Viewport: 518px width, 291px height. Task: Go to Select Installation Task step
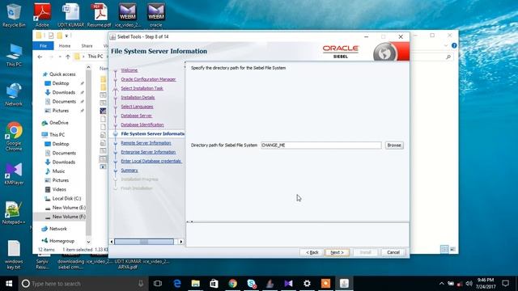click(x=142, y=88)
